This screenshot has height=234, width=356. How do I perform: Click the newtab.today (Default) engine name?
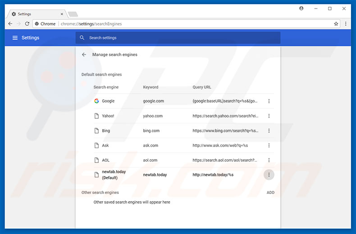tap(114, 175)
